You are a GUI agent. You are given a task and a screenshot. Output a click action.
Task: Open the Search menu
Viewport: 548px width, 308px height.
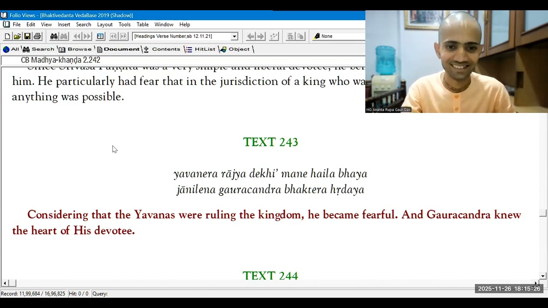[83, 24]
